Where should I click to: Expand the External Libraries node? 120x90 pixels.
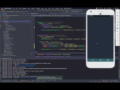point(2,54)
